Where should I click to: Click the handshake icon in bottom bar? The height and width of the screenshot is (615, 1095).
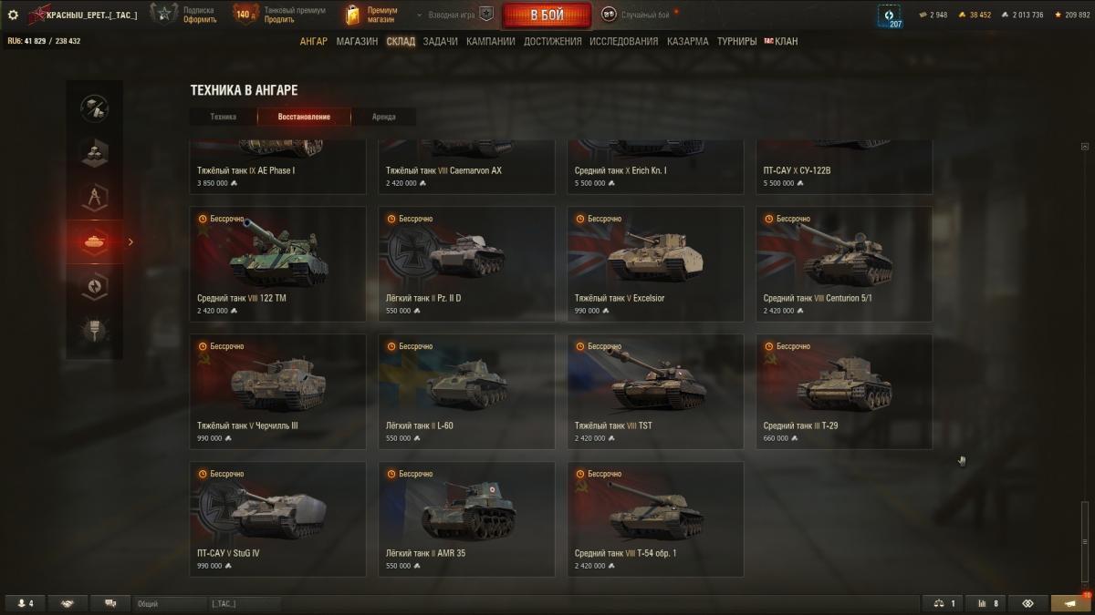pyautogui.click(x=68, y=603)
